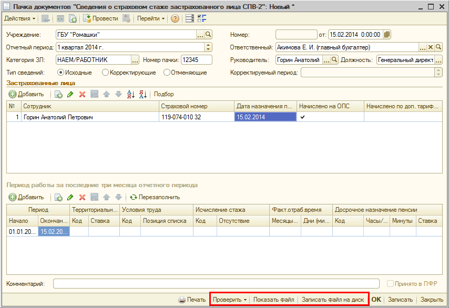449x308 pixels.
Task: Click the Страховой номер column header
Action: [x=197, y=106]
